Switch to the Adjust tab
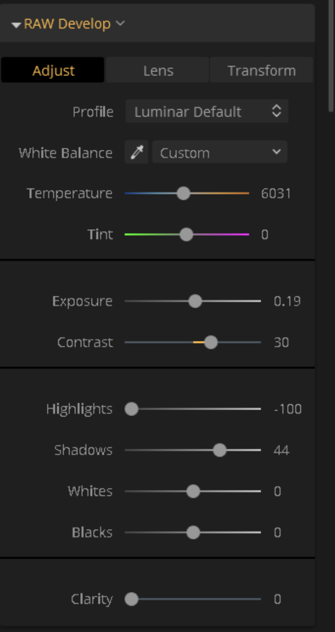 (53, 70)
